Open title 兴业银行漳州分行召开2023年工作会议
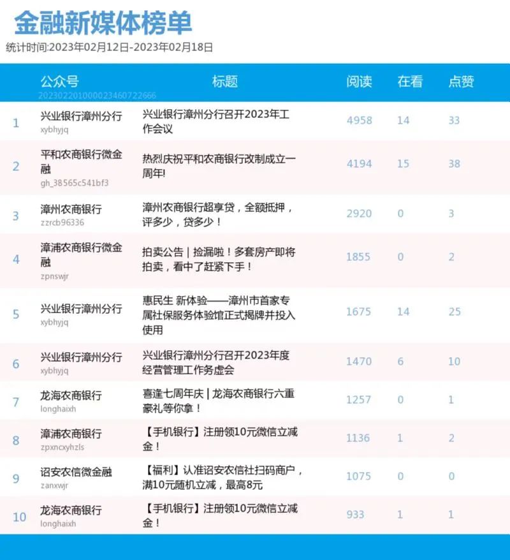The width and height of the screenshot is (510, 560). [216, 121]
